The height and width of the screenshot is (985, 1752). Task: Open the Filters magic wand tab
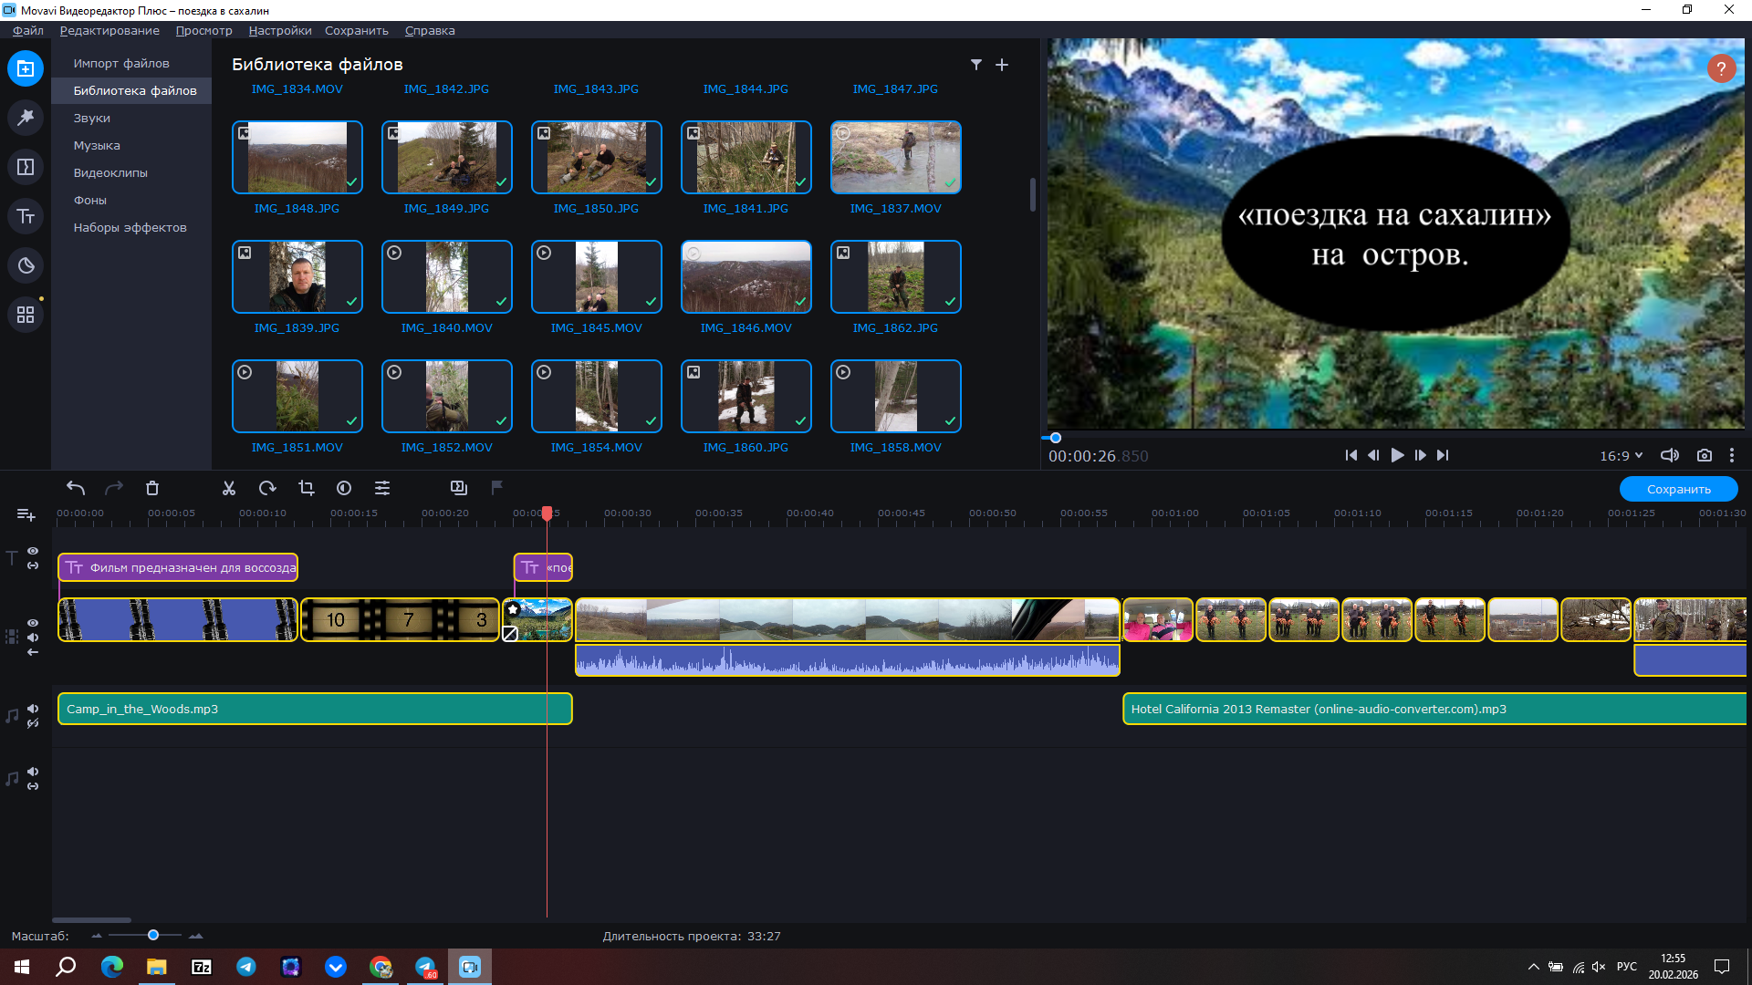point(26,118)
